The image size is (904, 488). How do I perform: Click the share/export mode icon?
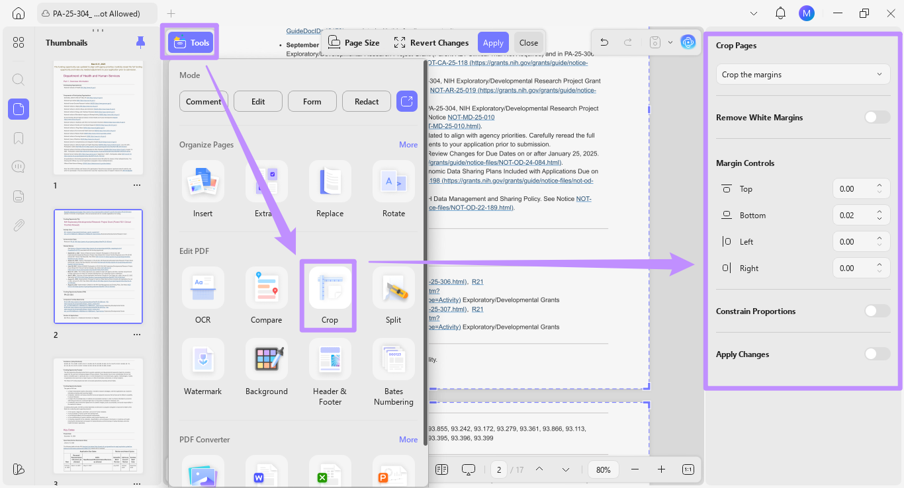coord(407,101)
